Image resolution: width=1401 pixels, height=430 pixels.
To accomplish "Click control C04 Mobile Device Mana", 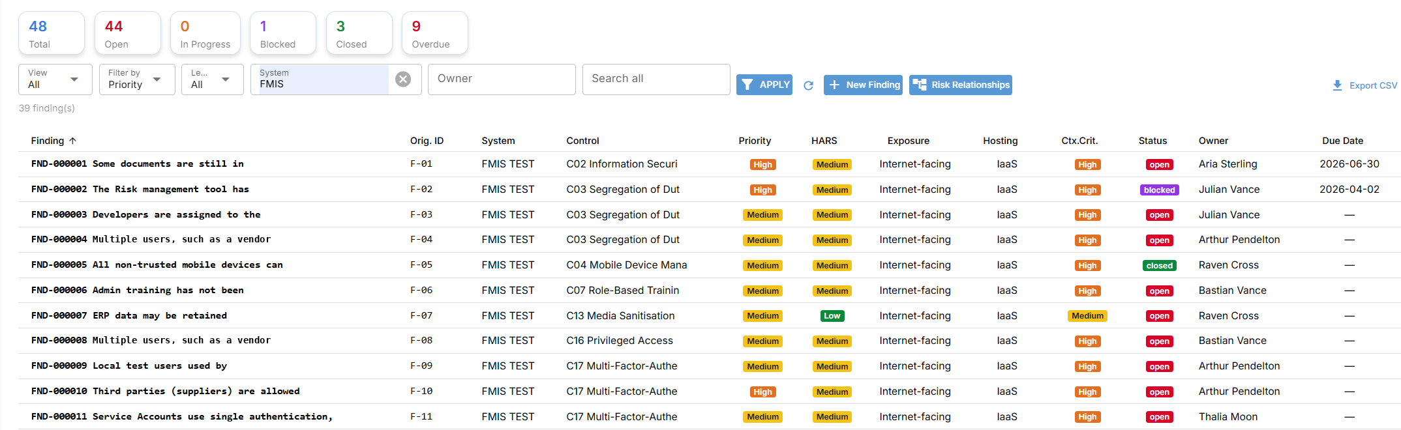I will tap(626, 265).
